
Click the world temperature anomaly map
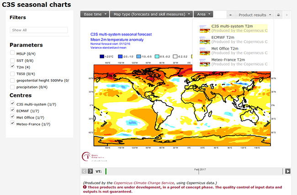point(182,105)
